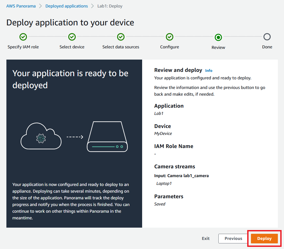Screen dimensions: 284x249
Task: Click the Application heading
Action: click(169, 106)
